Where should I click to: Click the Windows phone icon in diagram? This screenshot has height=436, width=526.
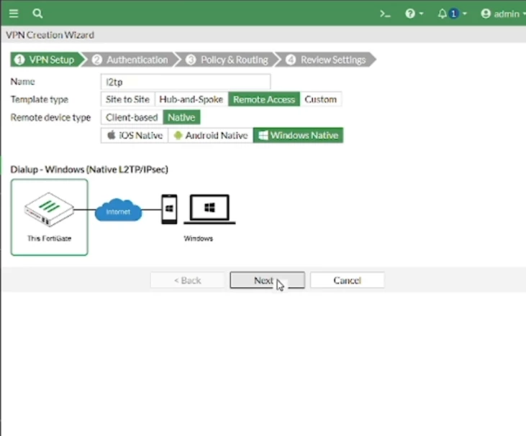[x=169, y=209]
